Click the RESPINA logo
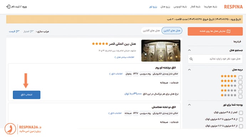 tap(233, 7)
